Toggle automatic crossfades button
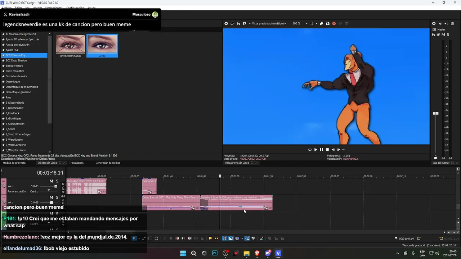 [231, 238]
